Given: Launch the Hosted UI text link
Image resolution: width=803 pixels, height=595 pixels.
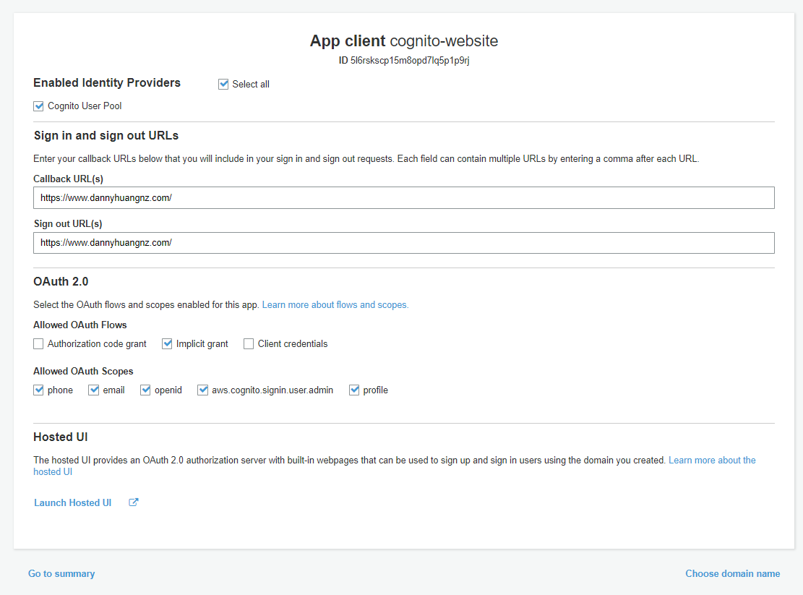Looking at the screenshot, I should pos(72,503).
